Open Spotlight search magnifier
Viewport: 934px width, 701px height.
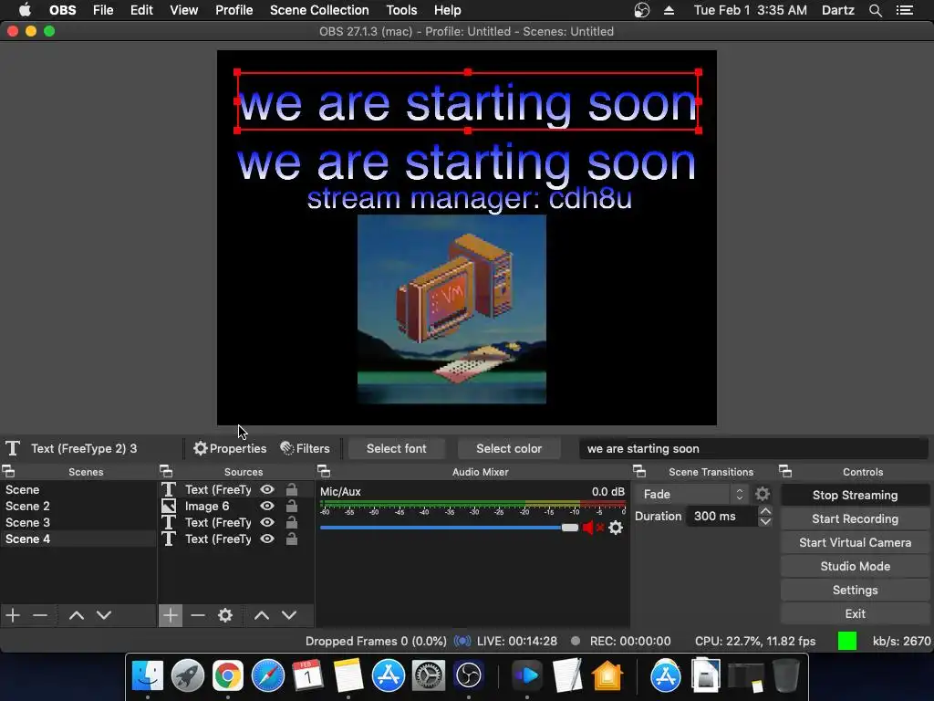[876, 10]
